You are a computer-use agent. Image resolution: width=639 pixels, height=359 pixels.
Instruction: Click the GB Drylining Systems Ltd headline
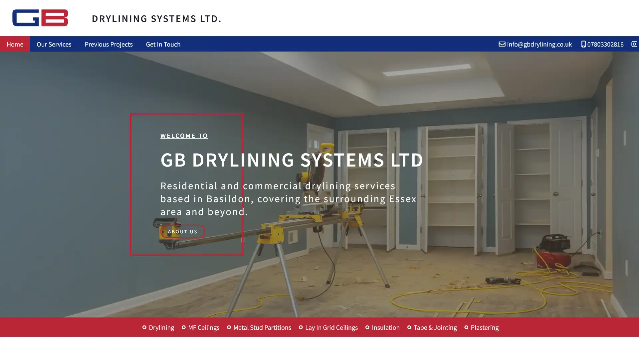point(292,160)
